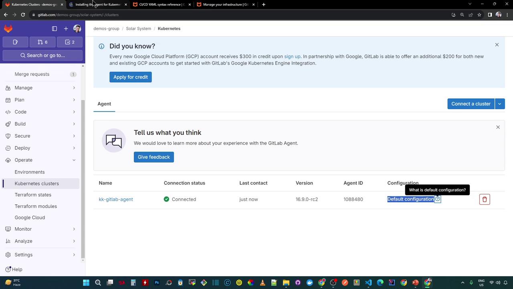513x289 pixels.
Task: Open File Explorer from the taskbar
Action: [x=286, y=283]
